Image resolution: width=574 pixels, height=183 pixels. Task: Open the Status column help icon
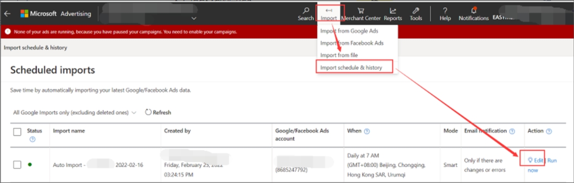32,139
